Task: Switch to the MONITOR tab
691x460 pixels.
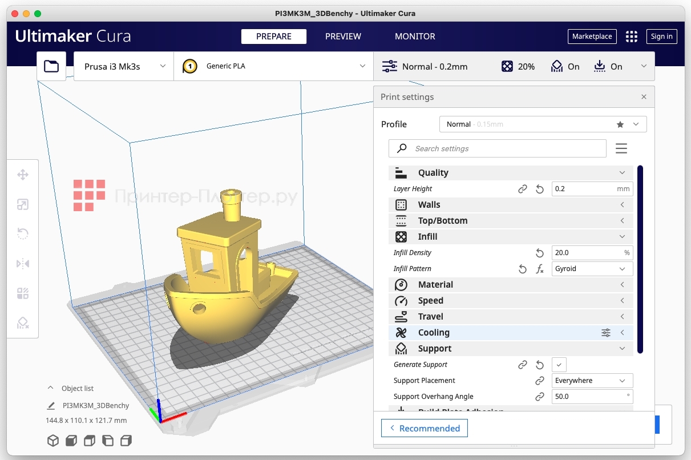Action: click(415, 36)
